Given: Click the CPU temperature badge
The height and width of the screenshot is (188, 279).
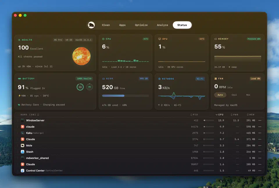Looking at the screenshot, I should (x=146, y=39).
